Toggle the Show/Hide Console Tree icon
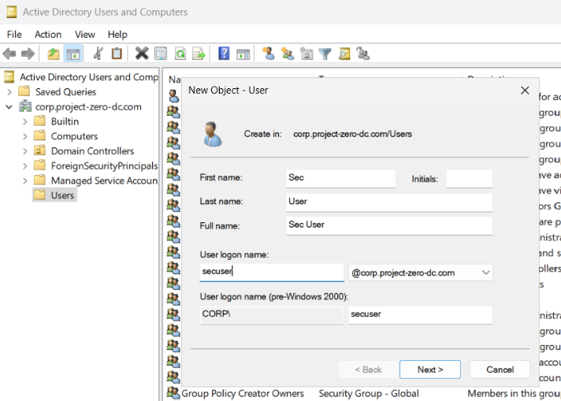The image size is (561, 401). point(73,54)
